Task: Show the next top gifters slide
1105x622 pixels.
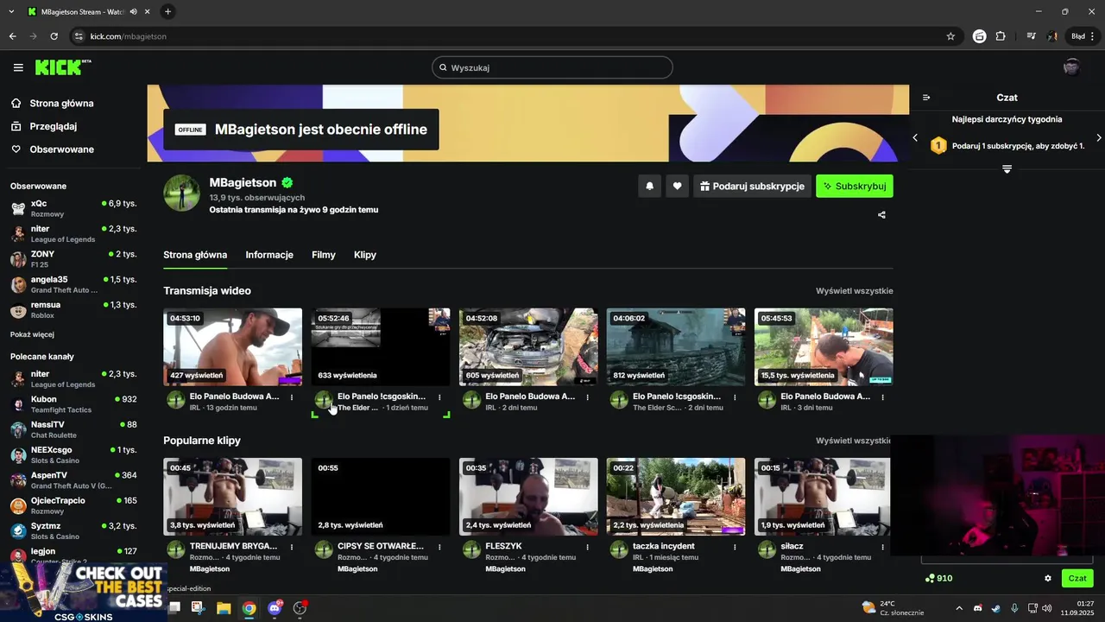Action: click(1098, 137)
